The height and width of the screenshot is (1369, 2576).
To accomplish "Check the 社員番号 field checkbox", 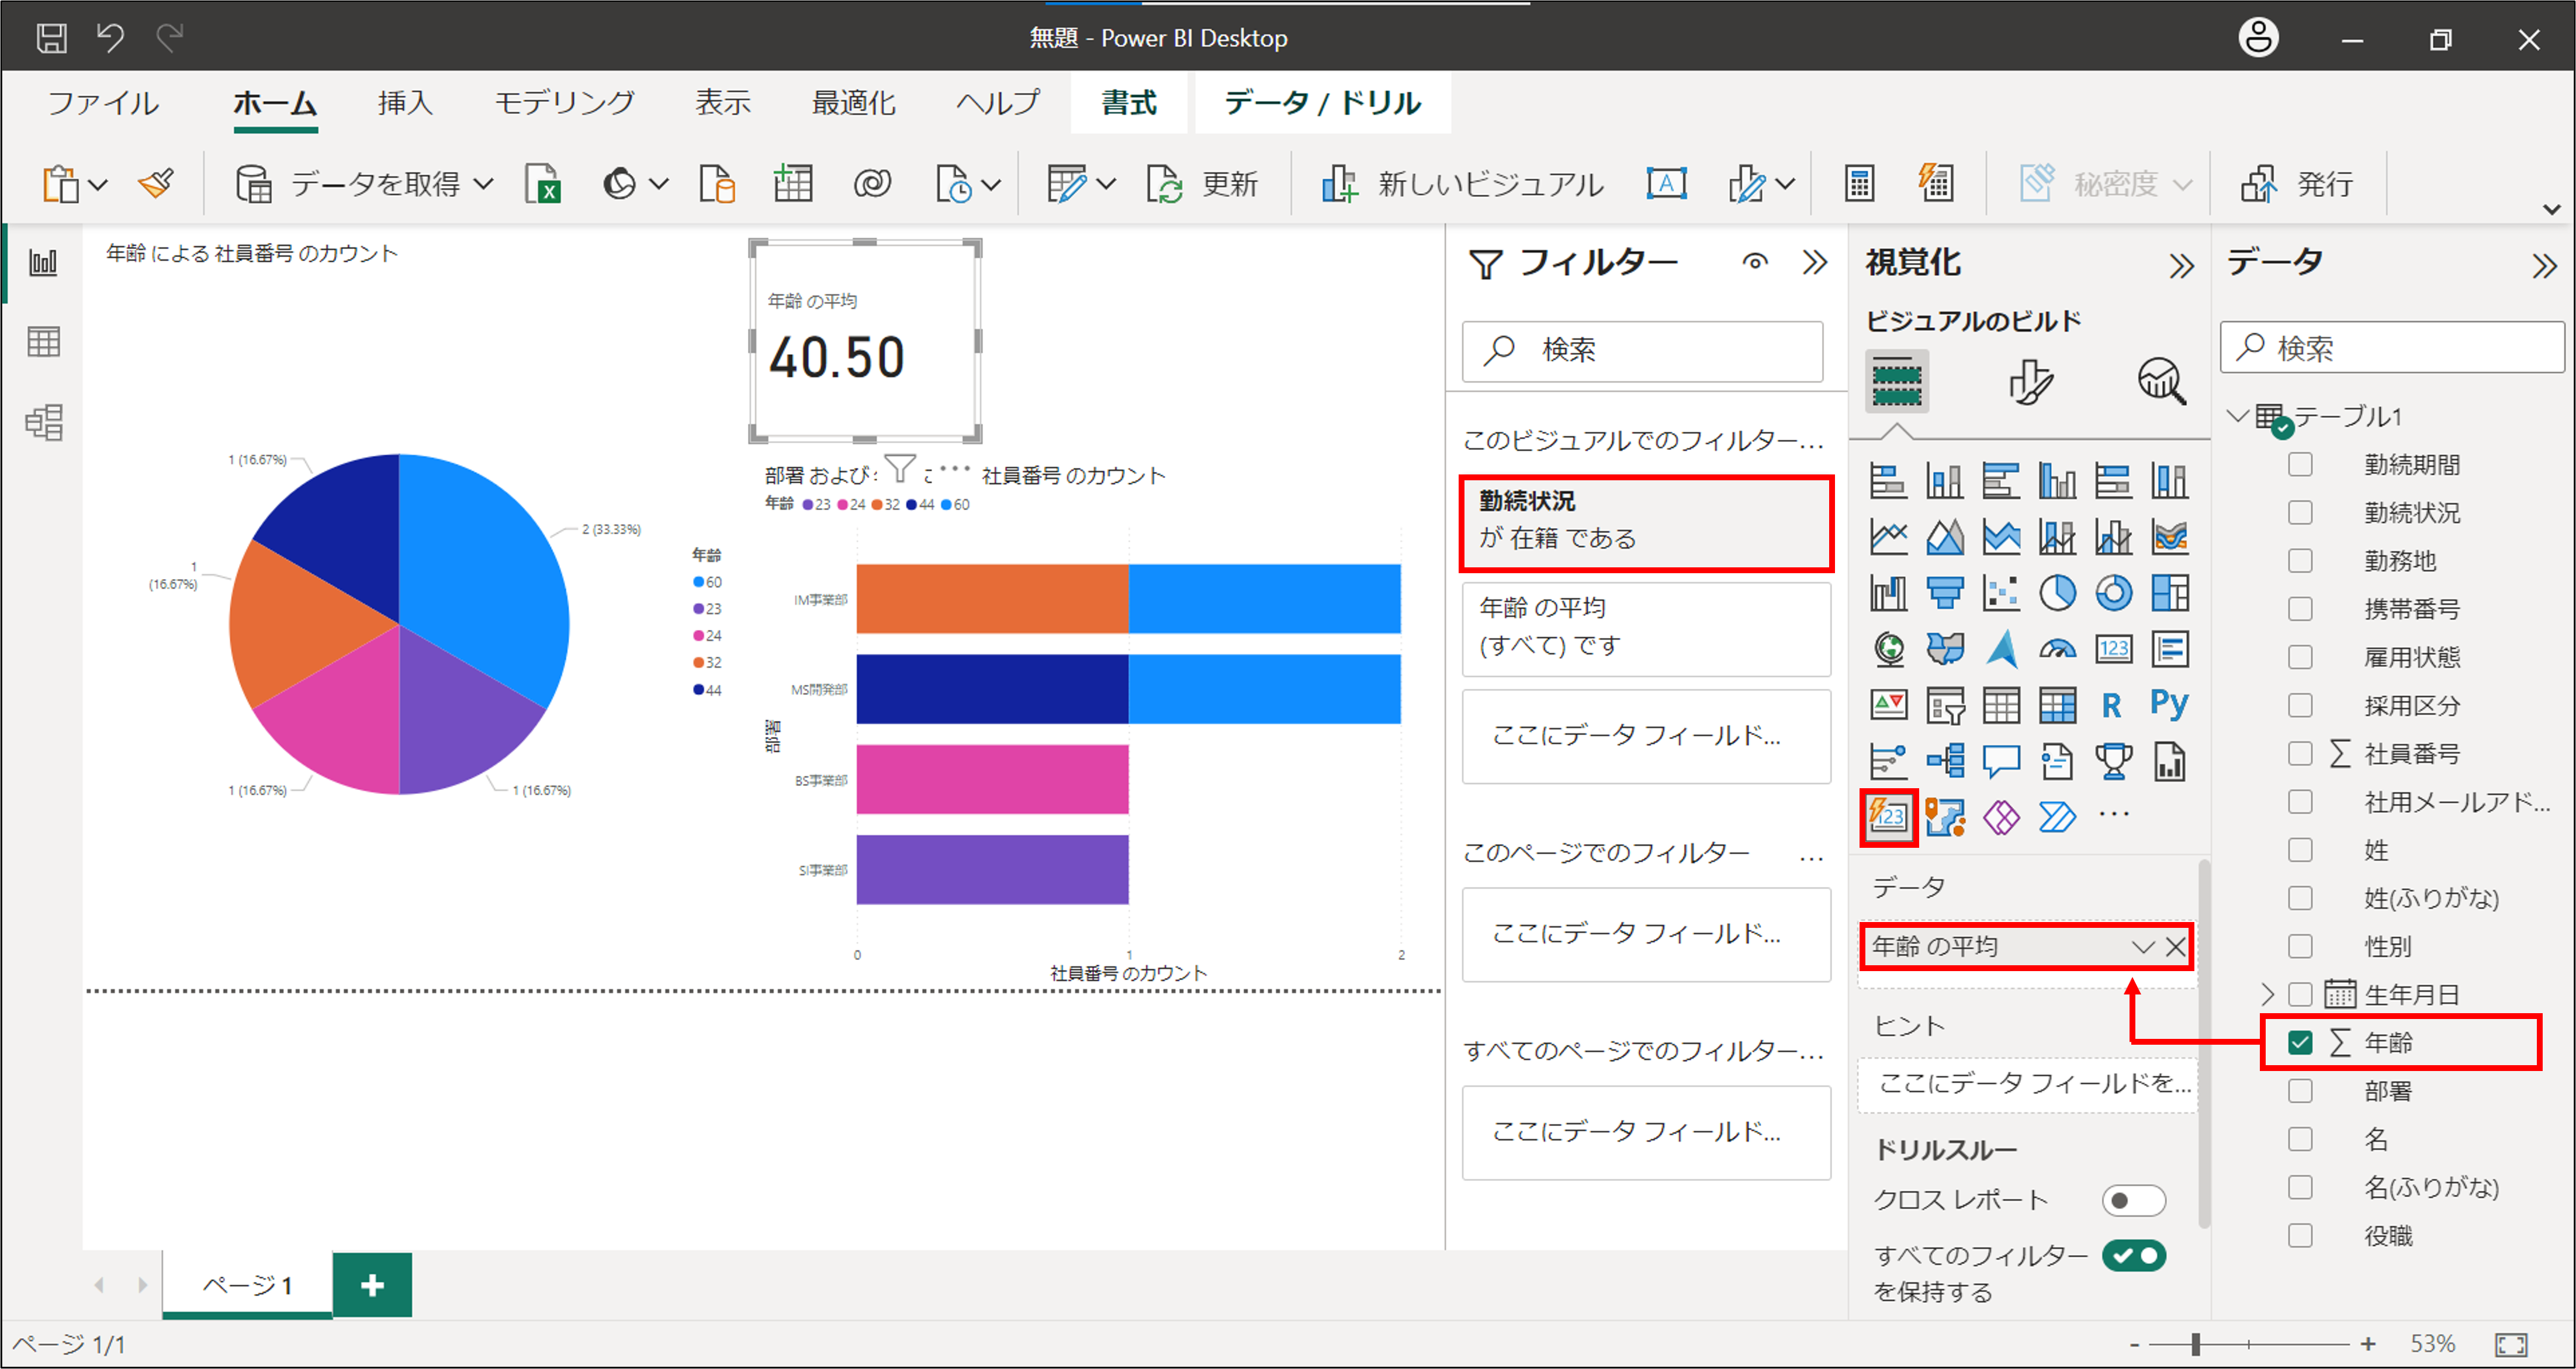I will coord(2300,754).
